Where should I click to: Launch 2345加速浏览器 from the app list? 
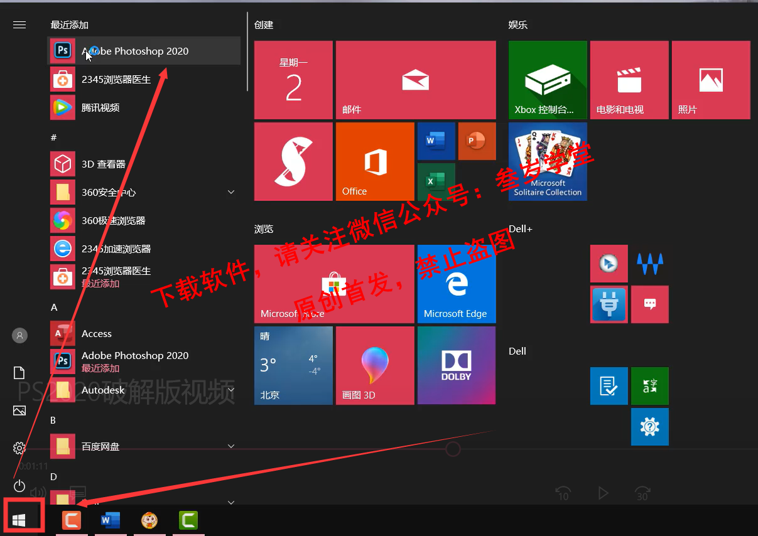144,249
